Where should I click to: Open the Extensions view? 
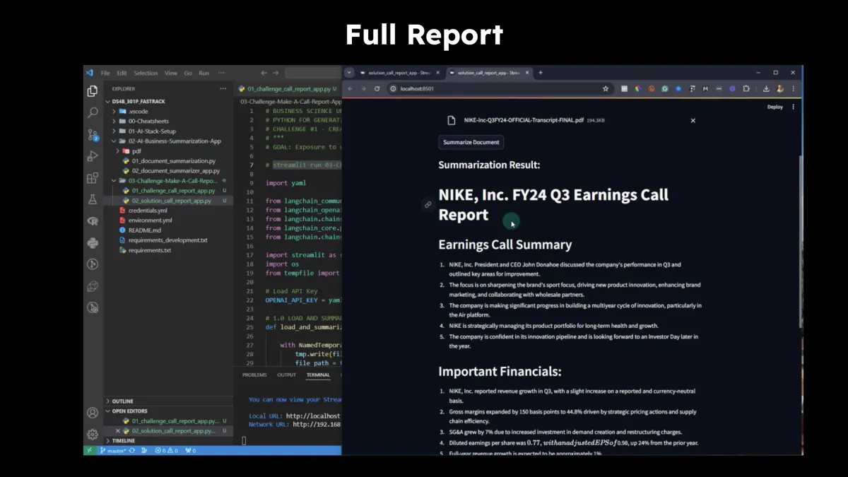tap(91, 178)
